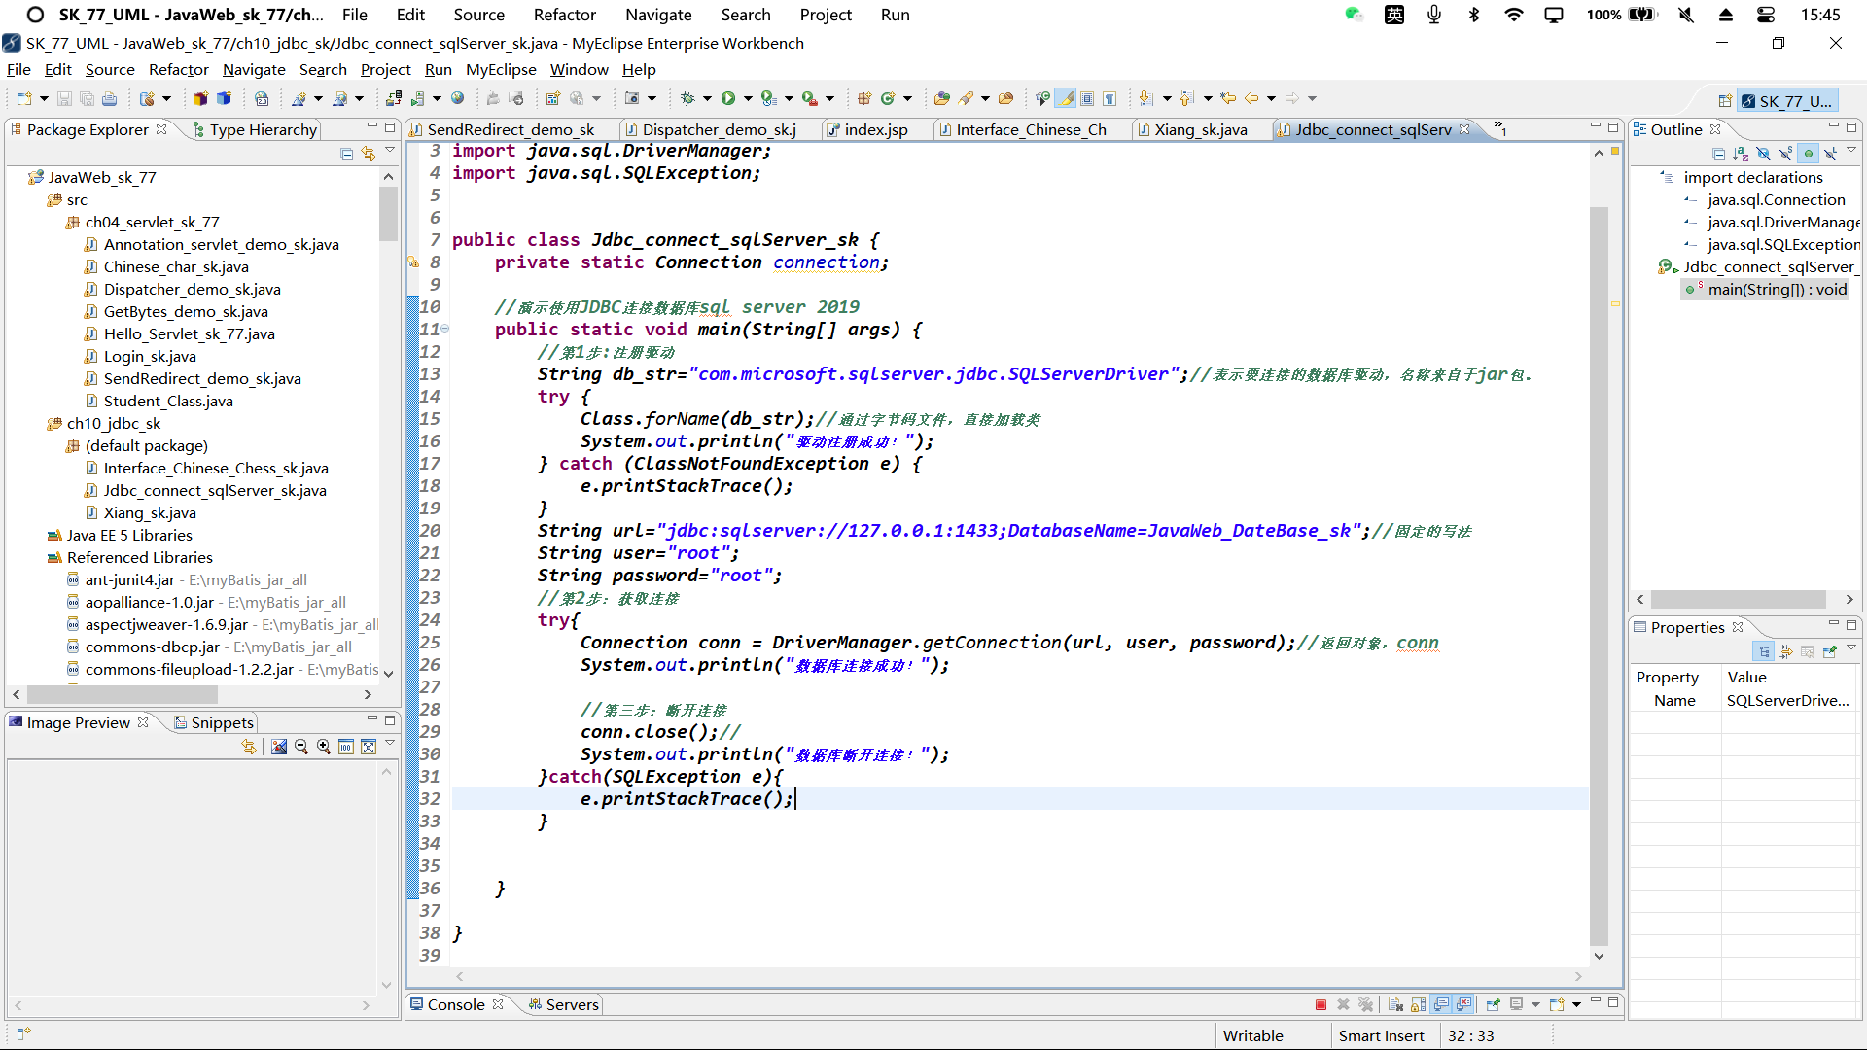1867x1050 pixels.
Task: Open the Run button dropdown arrow
Action: 748,98
